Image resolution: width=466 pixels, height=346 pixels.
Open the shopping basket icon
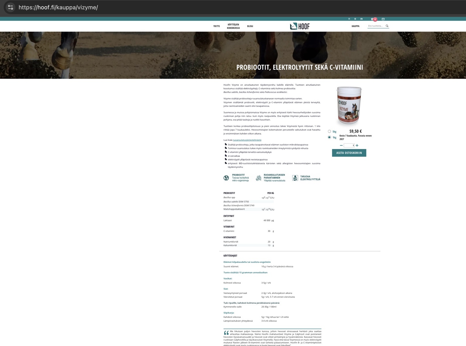coord(372,19)
